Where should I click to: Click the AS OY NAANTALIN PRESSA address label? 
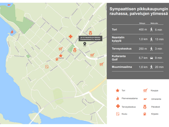coord(90,38)
